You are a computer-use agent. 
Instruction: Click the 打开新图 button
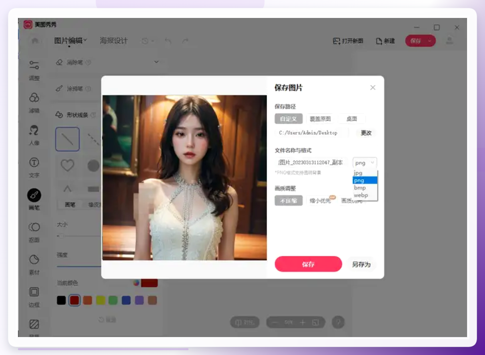point(348,41)
